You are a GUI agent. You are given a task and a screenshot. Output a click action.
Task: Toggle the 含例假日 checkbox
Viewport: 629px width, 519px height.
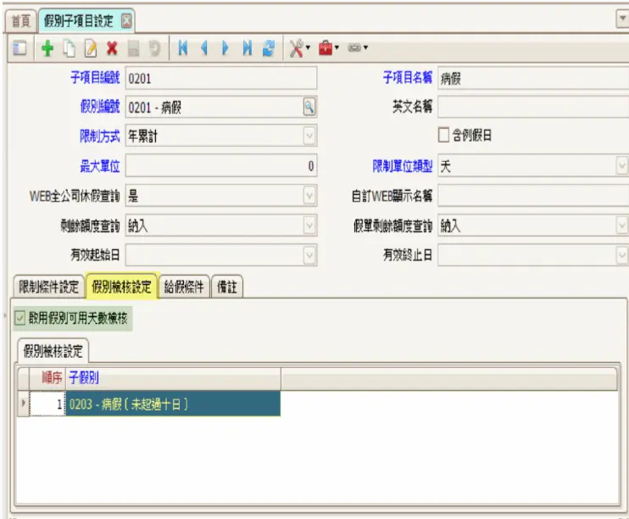coord(443,136)
